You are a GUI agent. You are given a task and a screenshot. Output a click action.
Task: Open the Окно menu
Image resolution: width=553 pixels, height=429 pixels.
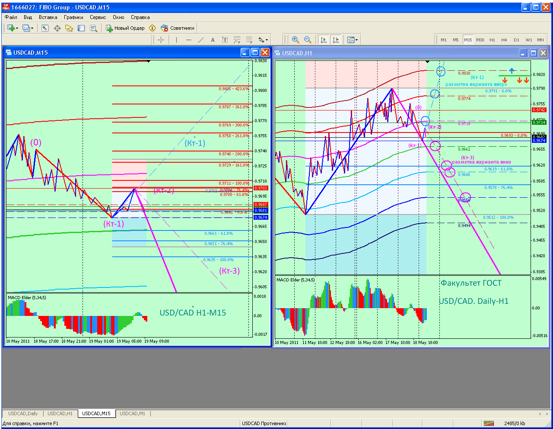[118, 17]
